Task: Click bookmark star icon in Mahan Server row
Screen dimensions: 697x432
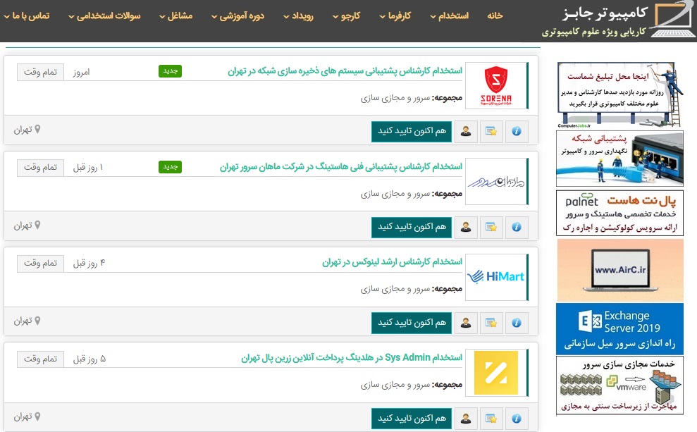Action: click(x=491, y=227)
